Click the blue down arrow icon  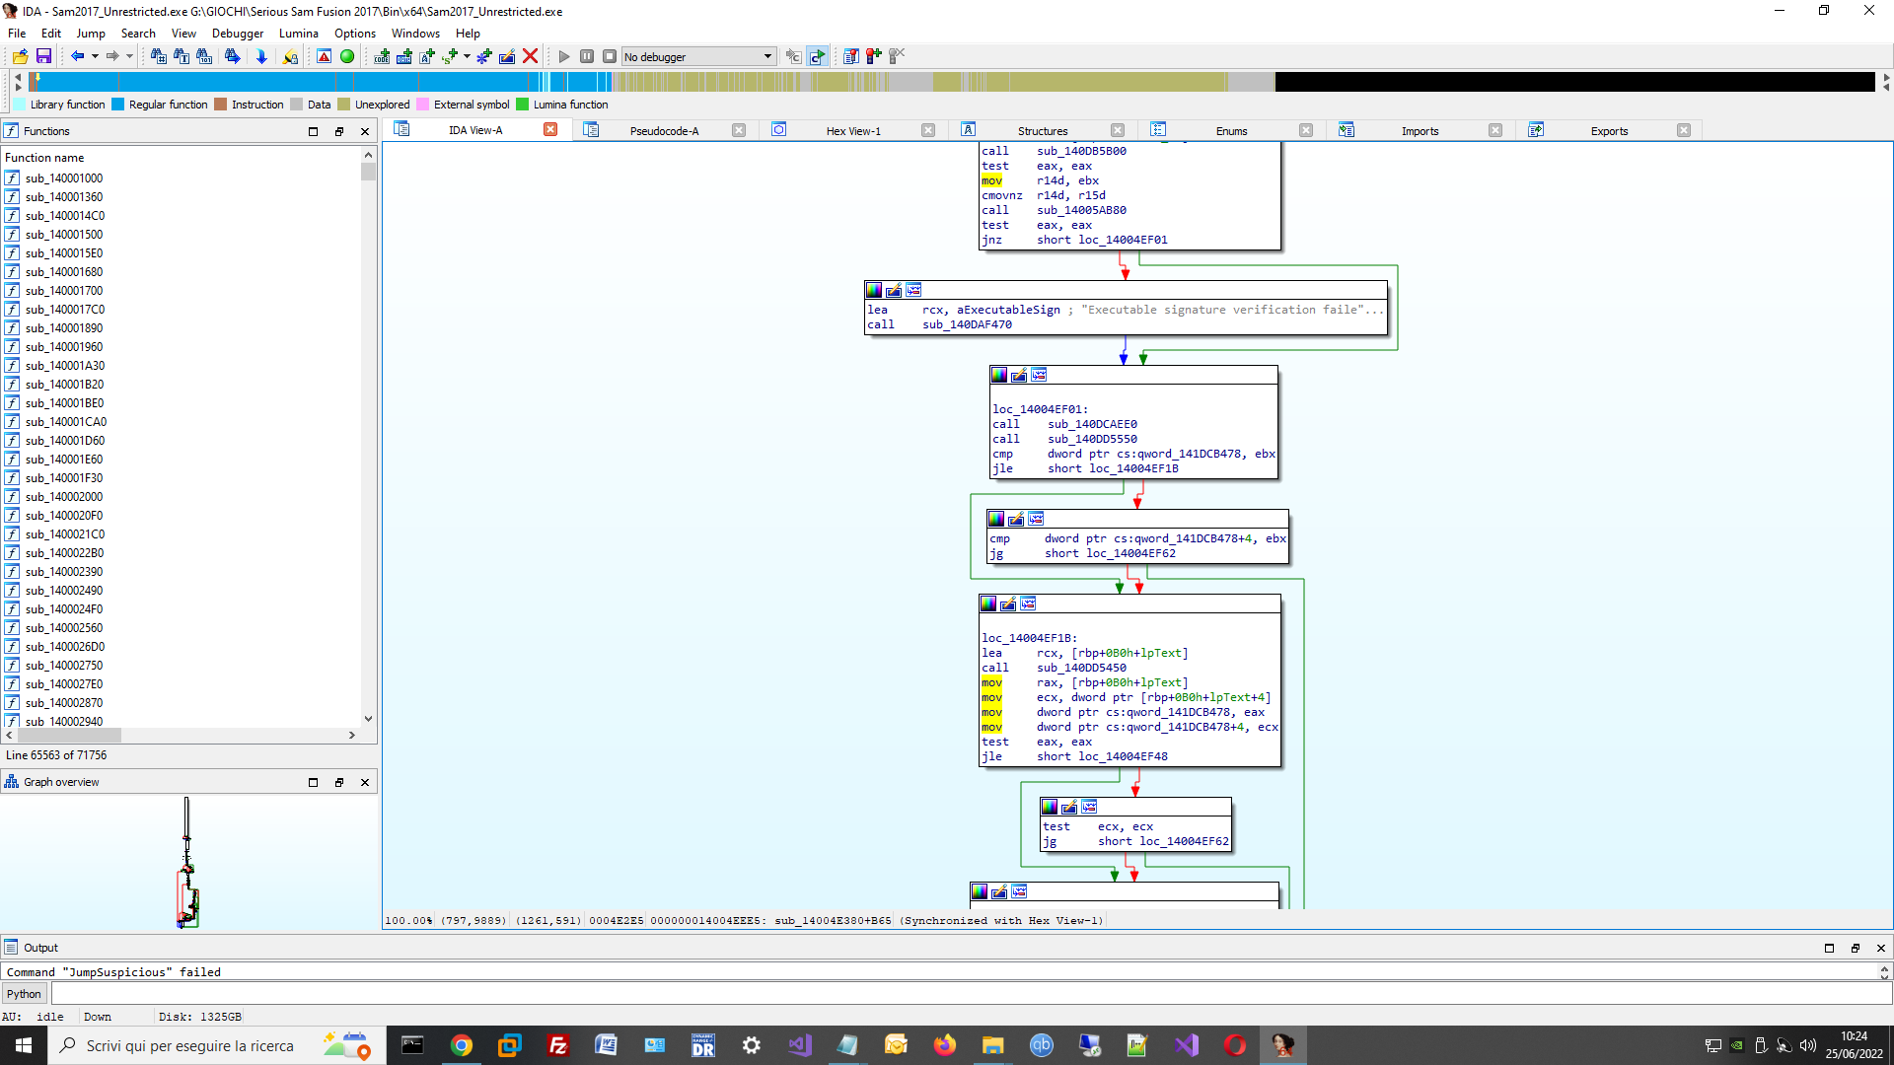(261, 56)
